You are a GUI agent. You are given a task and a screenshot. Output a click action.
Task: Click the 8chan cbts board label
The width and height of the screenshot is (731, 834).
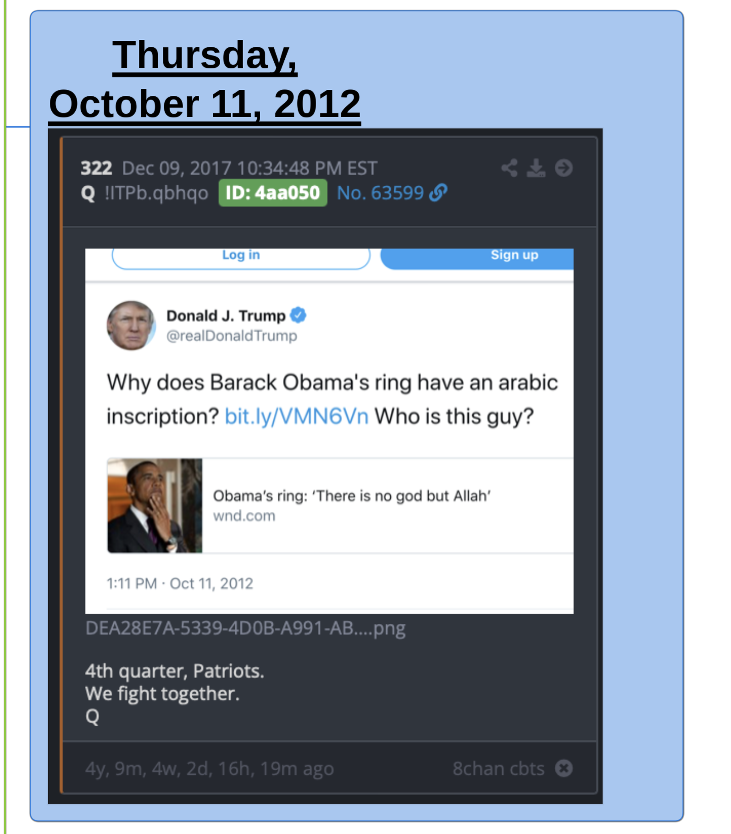coord(498,768)
